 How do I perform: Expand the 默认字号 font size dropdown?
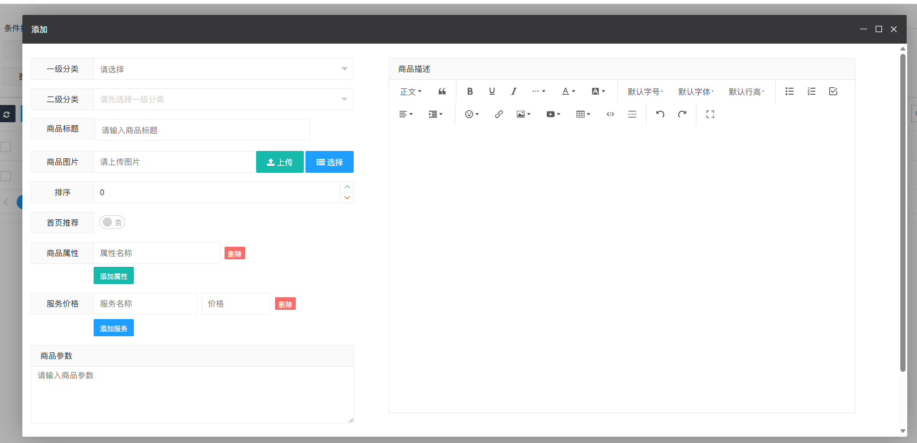pos(645,92)
